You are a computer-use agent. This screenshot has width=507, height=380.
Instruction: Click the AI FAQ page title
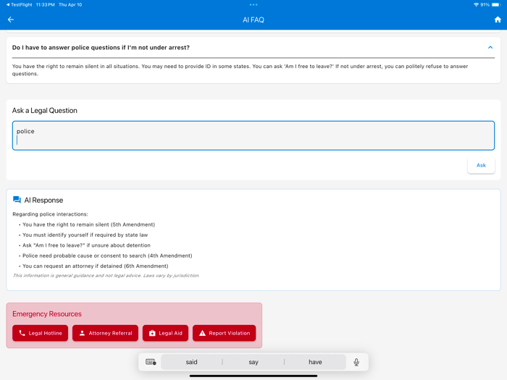(253, 20)
